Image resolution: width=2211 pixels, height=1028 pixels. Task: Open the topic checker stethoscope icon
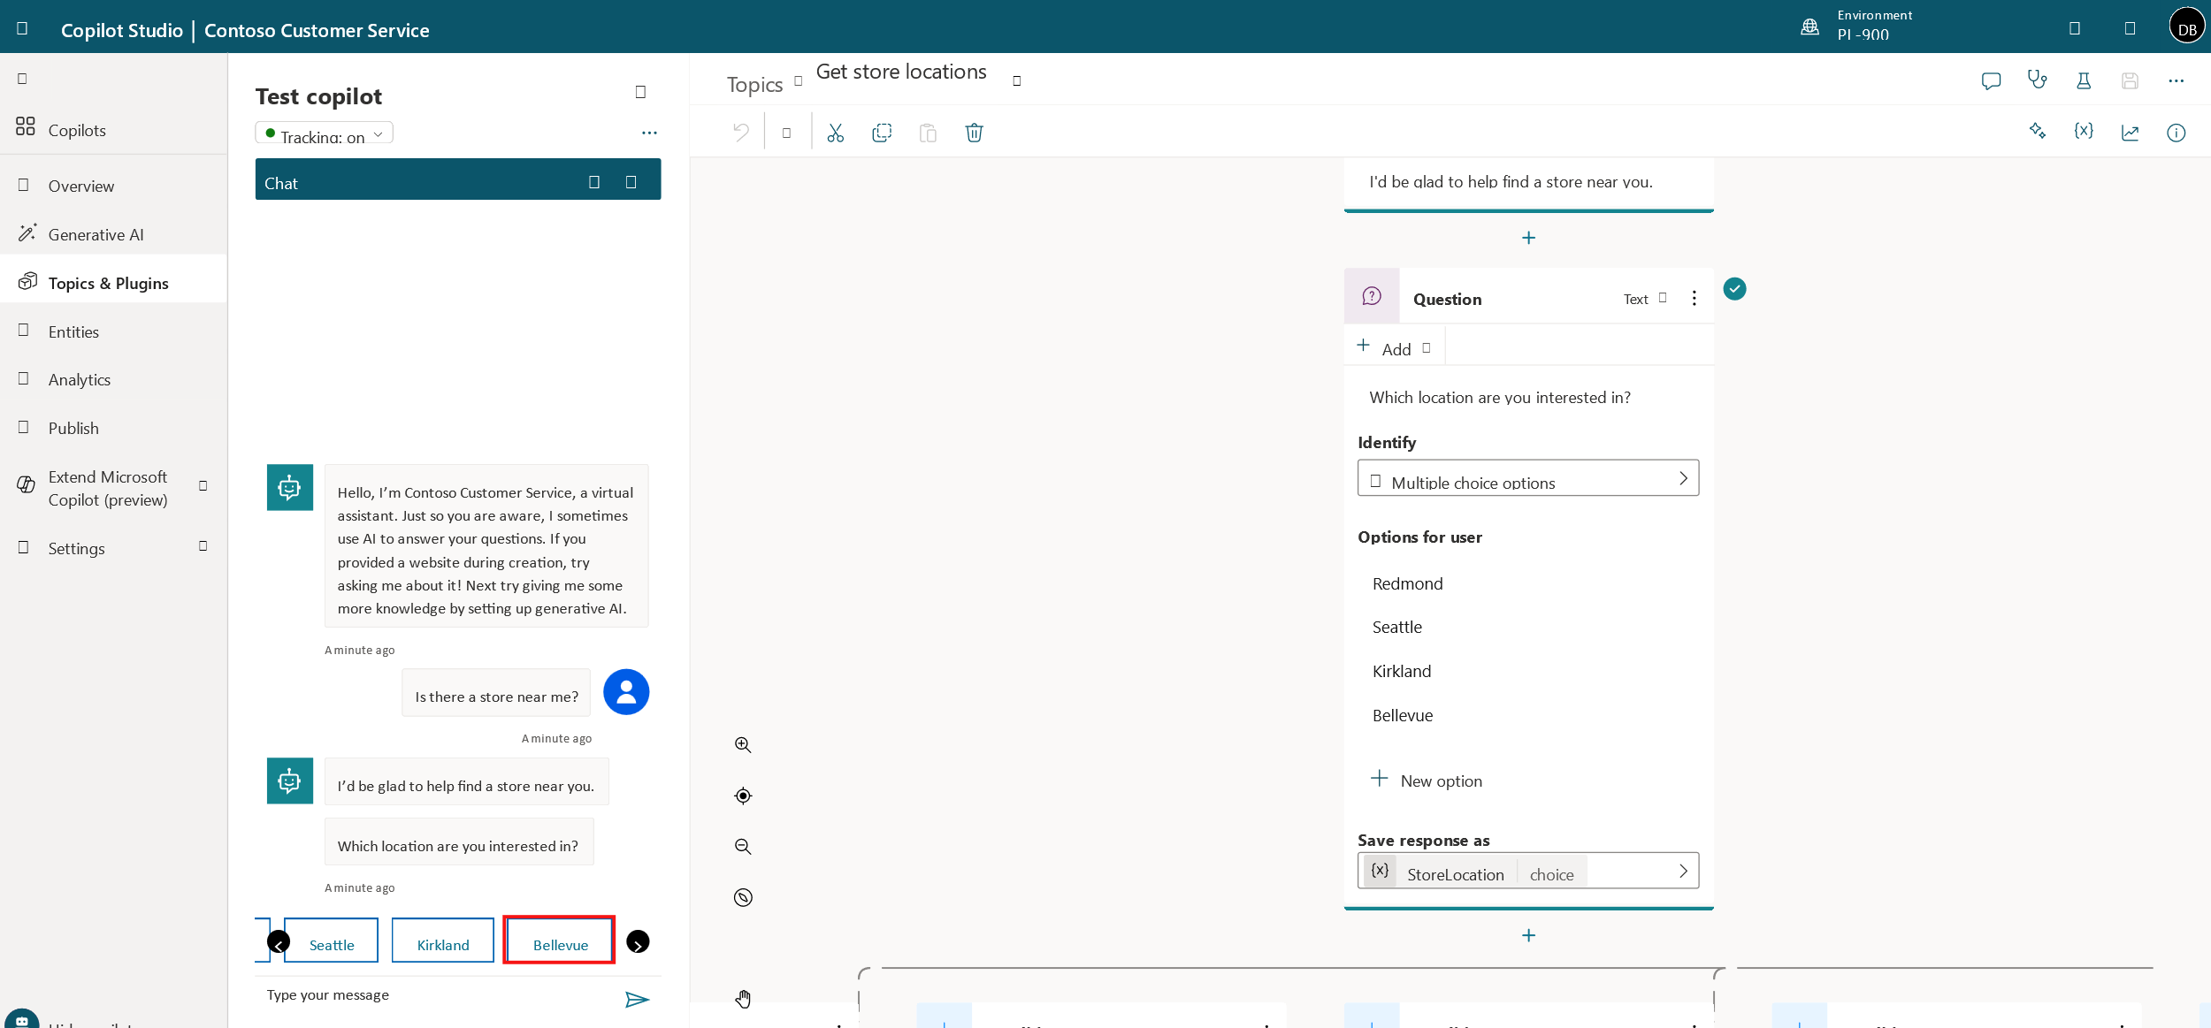click(x=2038, y=80)
